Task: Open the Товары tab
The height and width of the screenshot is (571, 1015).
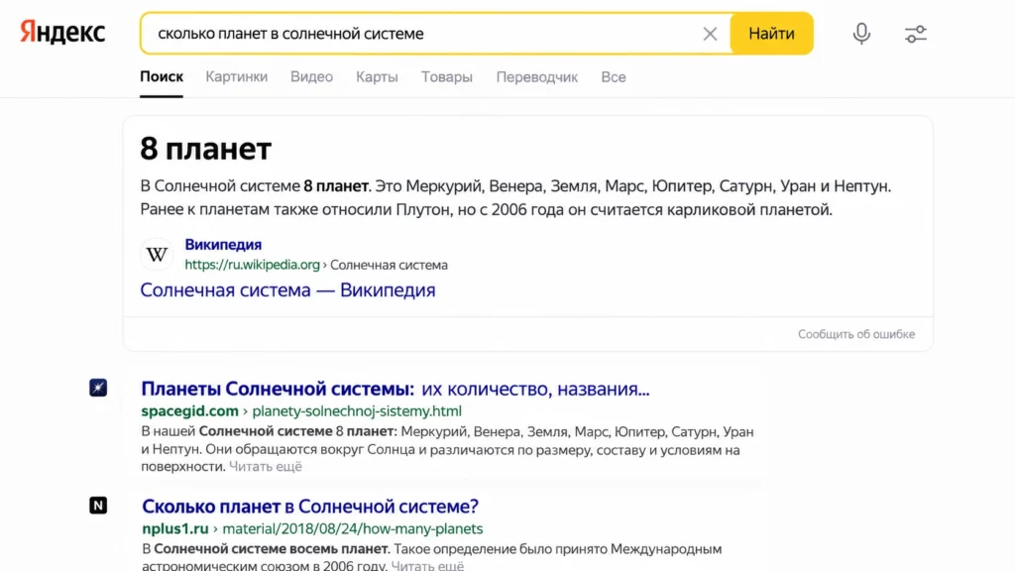Action: click(447, 77)
